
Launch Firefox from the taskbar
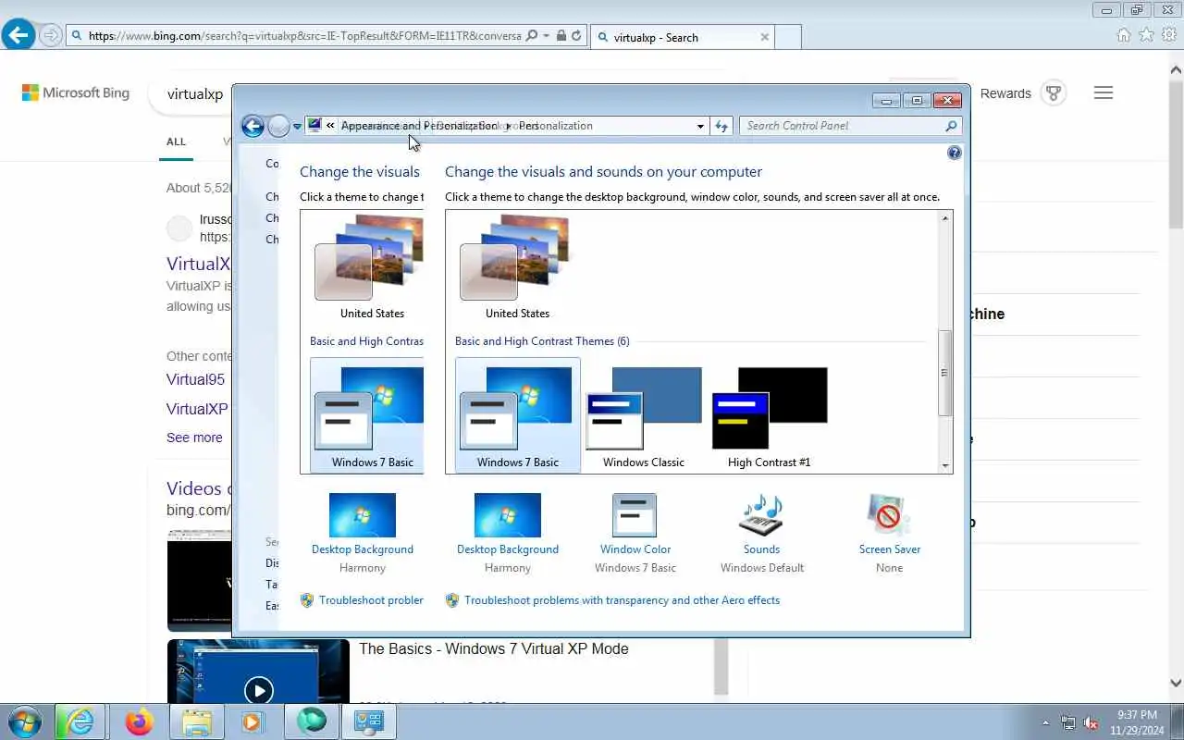coord(139,721)
